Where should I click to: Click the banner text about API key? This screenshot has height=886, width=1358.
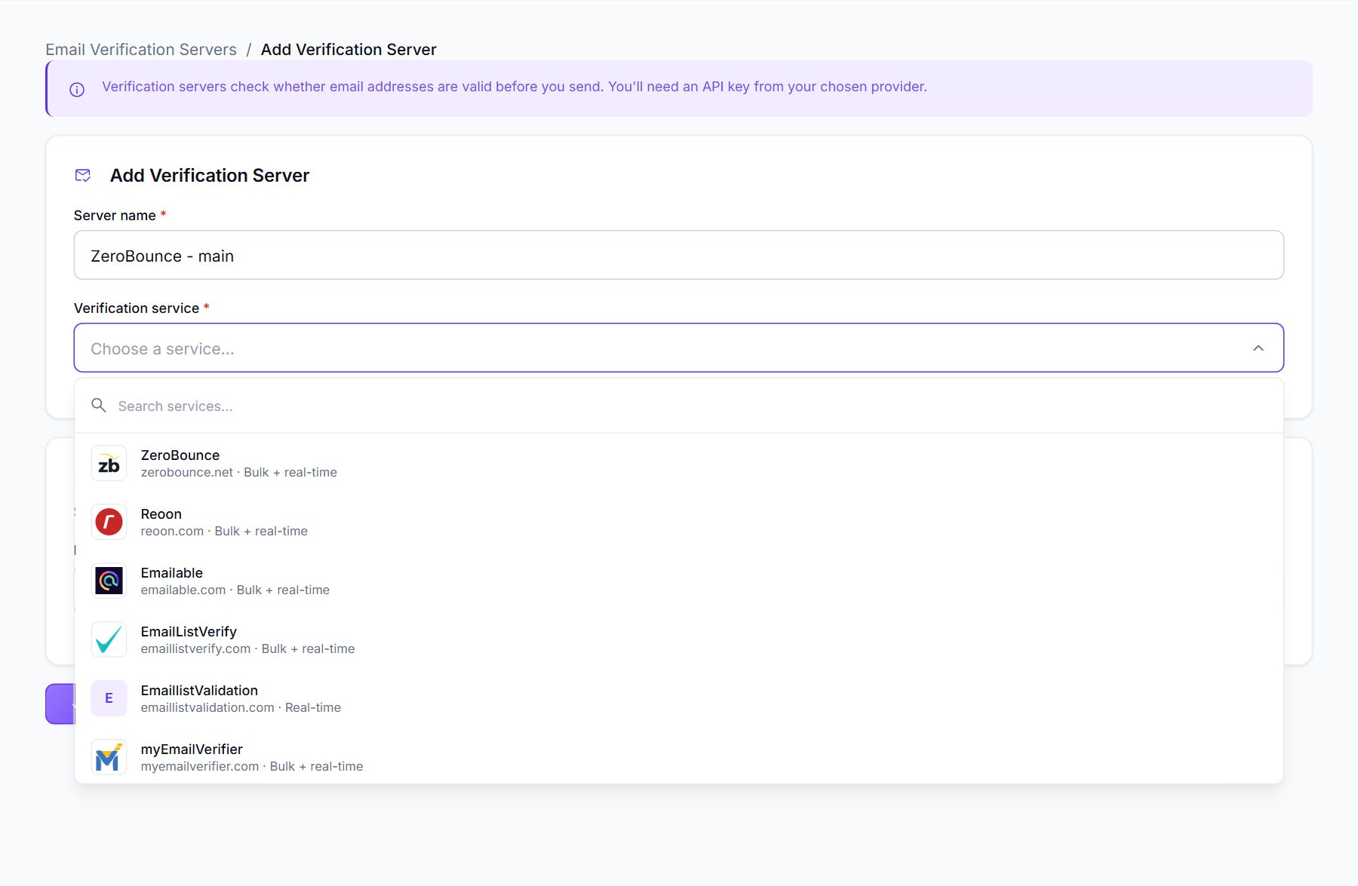click(515, 87)
